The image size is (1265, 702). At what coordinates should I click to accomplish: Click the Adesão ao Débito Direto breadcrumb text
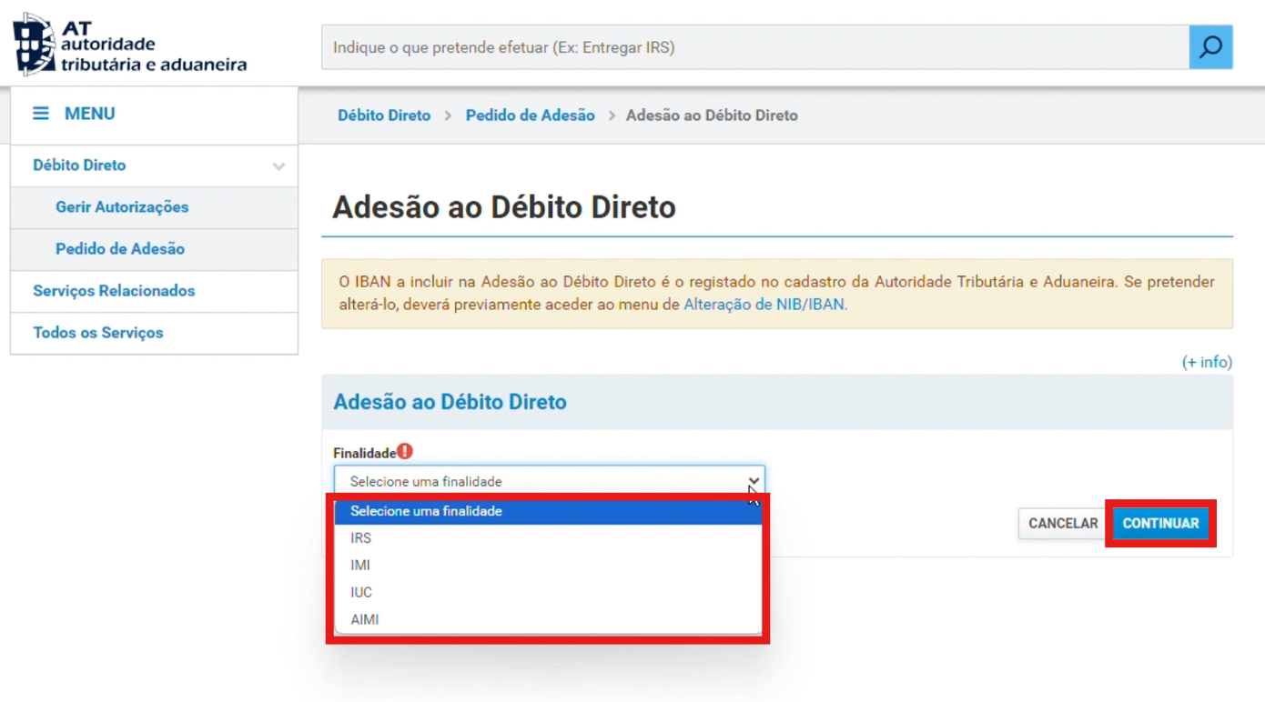pos(712,115)
